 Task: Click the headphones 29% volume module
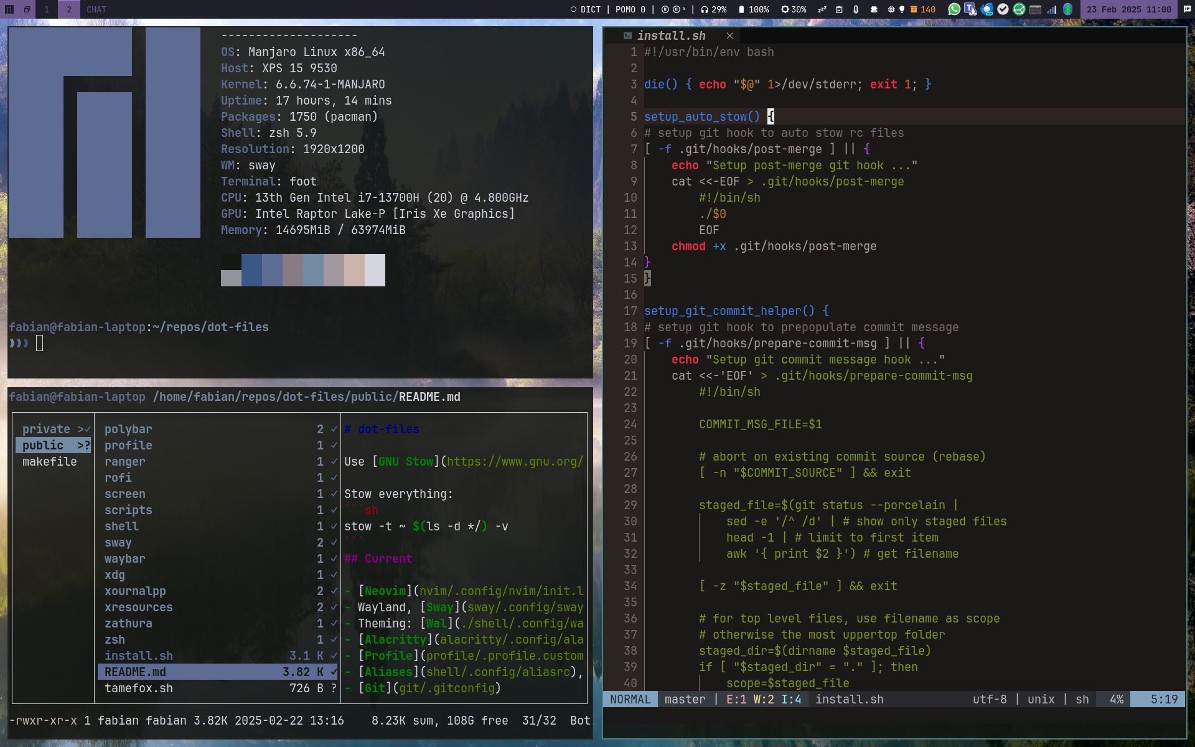(713, 9)
